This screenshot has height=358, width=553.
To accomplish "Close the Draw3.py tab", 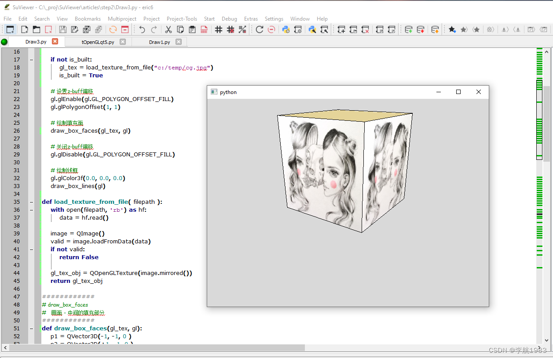I will tap(55, 41).
